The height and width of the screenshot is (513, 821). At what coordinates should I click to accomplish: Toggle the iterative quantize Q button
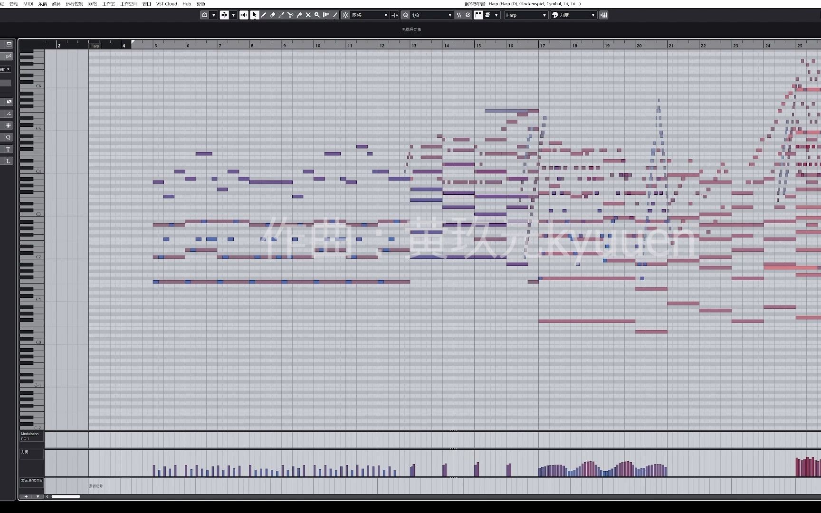coord(406,15)
